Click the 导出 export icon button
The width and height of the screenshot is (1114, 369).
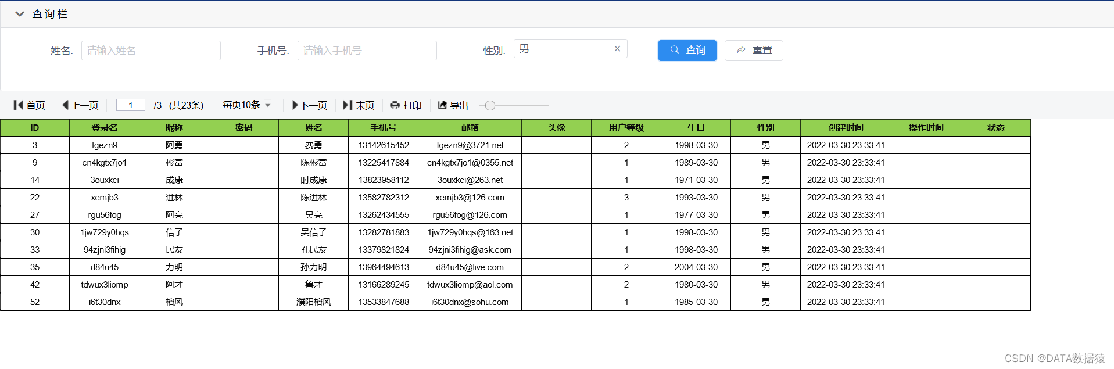[x=453, y=105]
